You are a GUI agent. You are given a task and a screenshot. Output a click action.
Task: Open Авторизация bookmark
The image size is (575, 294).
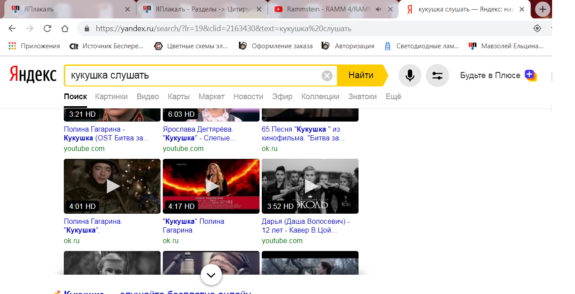tap(348, 46)
